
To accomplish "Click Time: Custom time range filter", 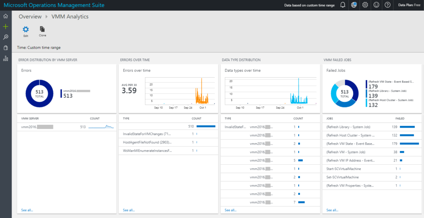I will 39,47.
